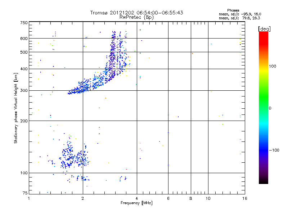Click the '[deg]' colorbar unit label
The width and height of the screenshot is (288, 216).
pos(264,29)
